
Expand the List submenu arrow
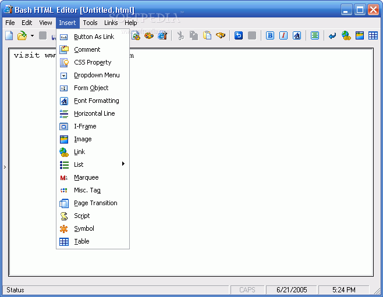coord(123,164)
